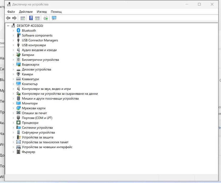Expand Аудио входове и изходи arrow
The height and width of the screenshot is (183, 221).
[x=13, y=50]
